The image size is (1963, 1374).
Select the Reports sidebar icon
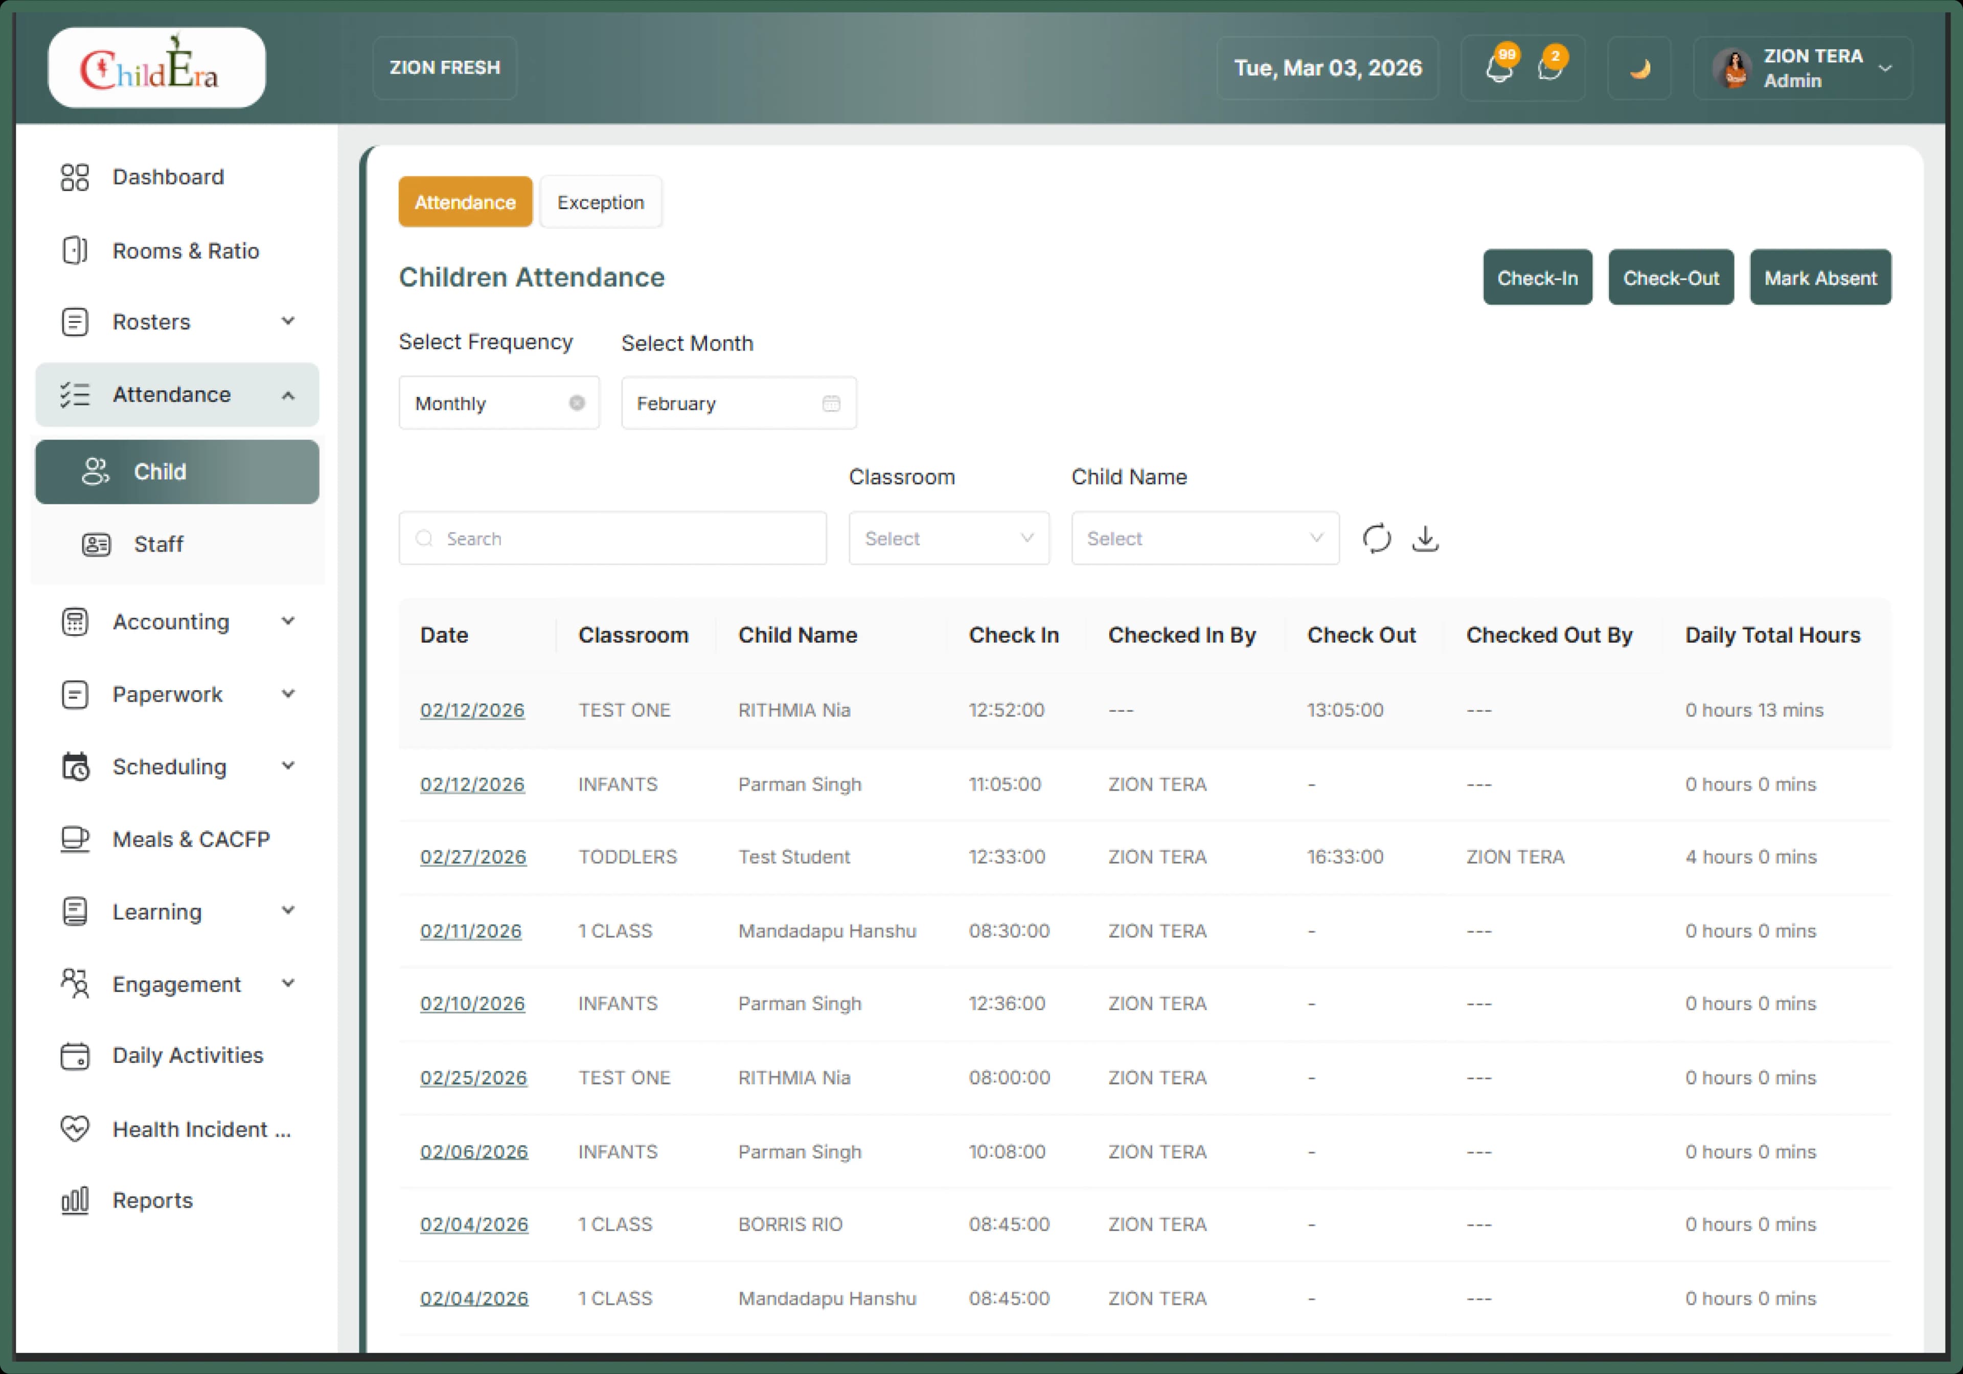(75, 1200)
